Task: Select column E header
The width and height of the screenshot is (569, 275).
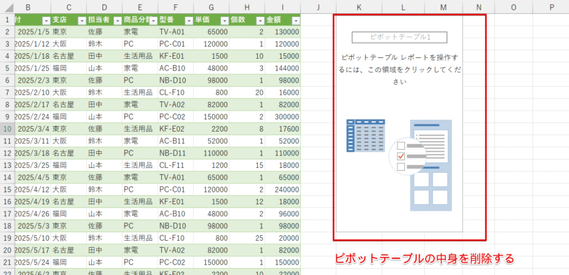Action: [x=140, y=6]
